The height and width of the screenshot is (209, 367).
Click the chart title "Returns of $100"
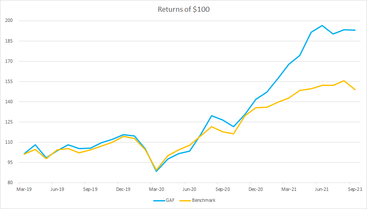pos(183,9)
